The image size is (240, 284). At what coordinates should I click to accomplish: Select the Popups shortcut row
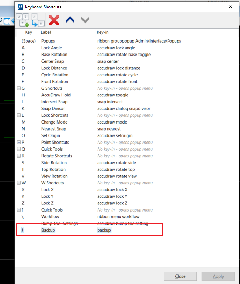click(x=126, y=41)
